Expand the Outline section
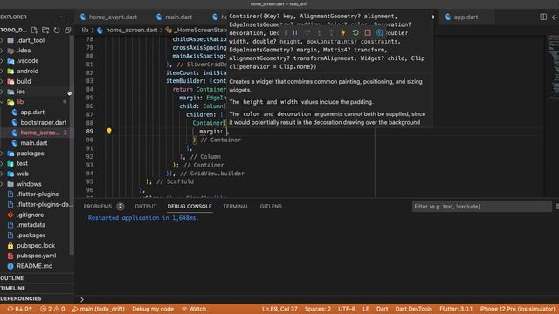The width and height of the screenshot is (559, 314). coord(36,278)
